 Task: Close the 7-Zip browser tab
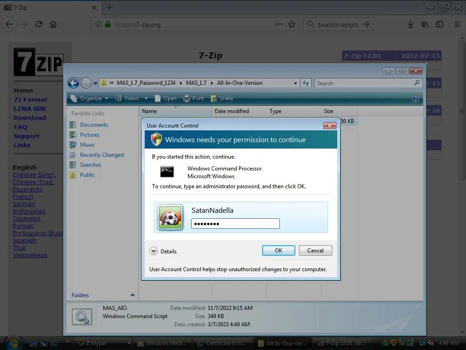pos(94,8)
